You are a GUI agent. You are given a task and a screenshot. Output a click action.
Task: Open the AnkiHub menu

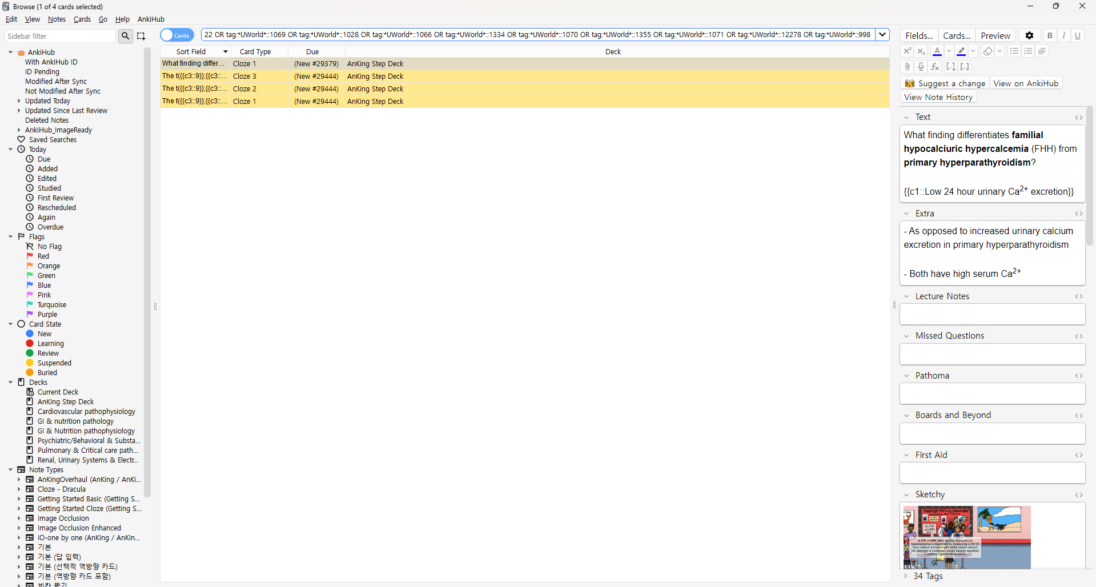pyautogui.click(x=151, y=19)
